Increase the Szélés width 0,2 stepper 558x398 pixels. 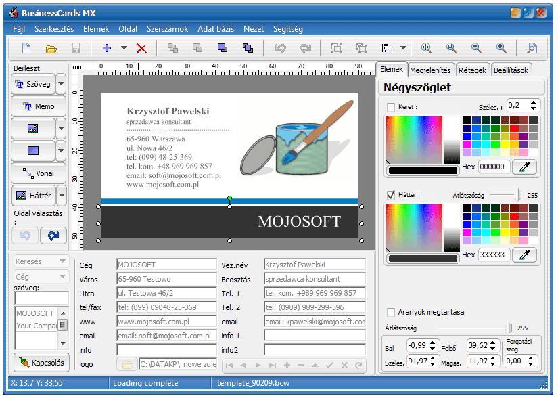[x=533, y=103]
